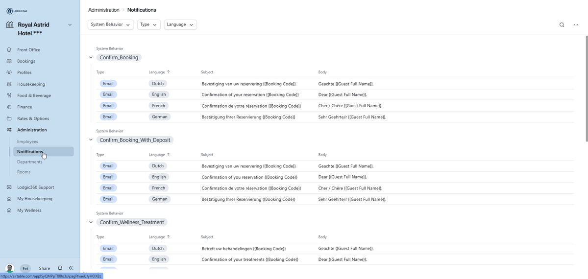This screenshot has width=588, height=279.
Task: Click 'Sehr Geehrte/r' body cell in Confirm_Booking
Action: 352,117
